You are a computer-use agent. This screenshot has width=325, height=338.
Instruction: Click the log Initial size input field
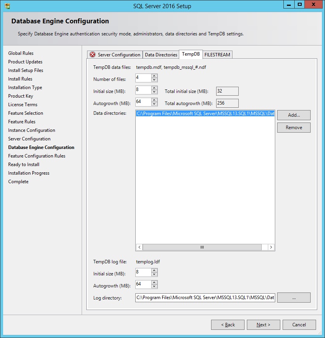tap(143, 272)
